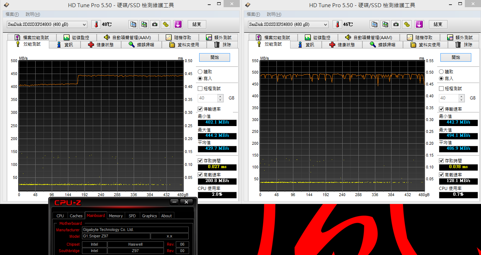The height and width of the screenshot is (255, 481).
Task: Open SanDisk drive dropdown in 48℃ HD Tune window
Action: coord(47,24)
